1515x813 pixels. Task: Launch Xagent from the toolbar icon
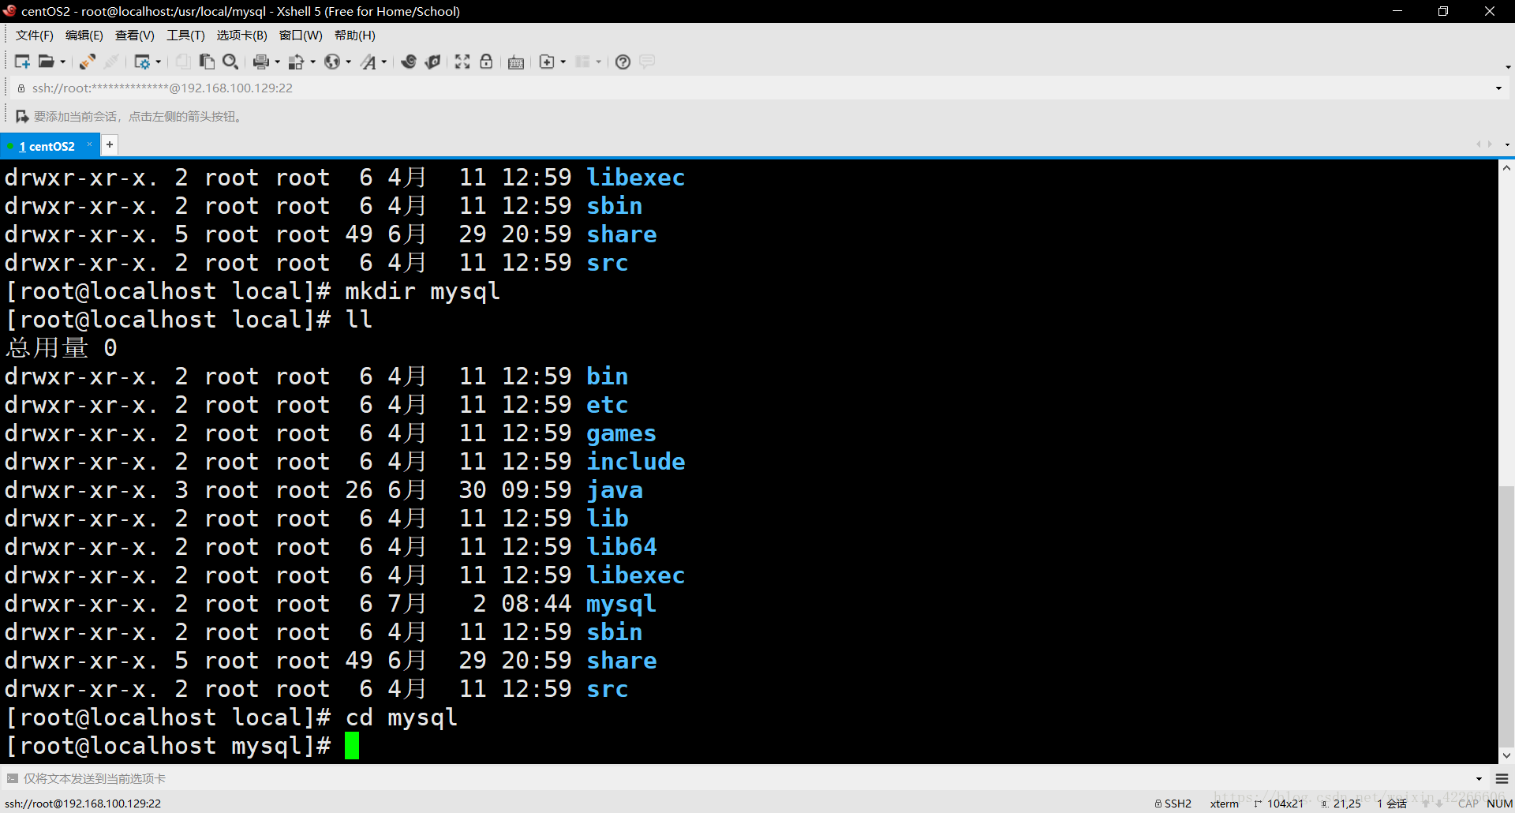432,62
